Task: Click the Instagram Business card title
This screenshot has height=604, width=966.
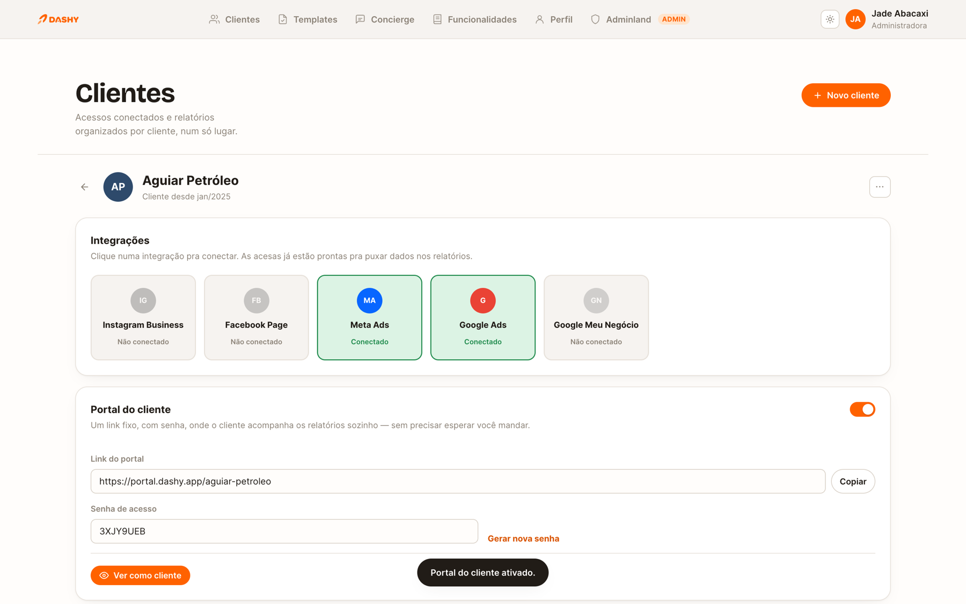Action: pyautogui.click(x=143, y=325)
